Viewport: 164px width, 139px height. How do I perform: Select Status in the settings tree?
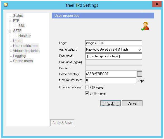point(18,16)
